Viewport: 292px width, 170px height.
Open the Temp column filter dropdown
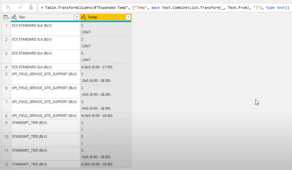click(x=128, y=17)
